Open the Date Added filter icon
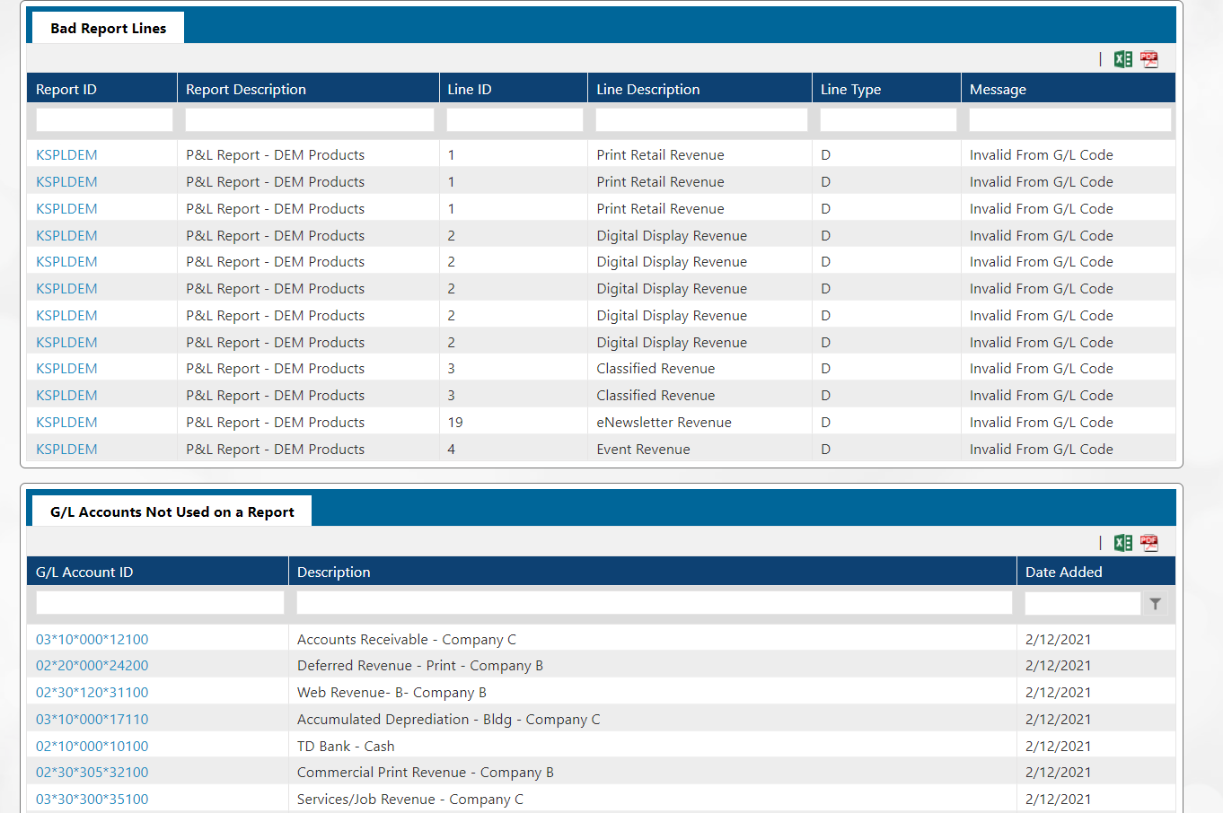The image size is (1223, 813). 1156,604
